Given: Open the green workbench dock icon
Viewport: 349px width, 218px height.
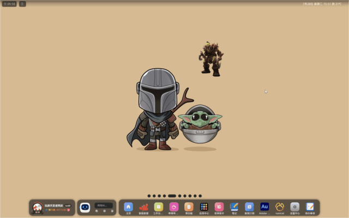Looking at the screenshot, I should point(159,207).
